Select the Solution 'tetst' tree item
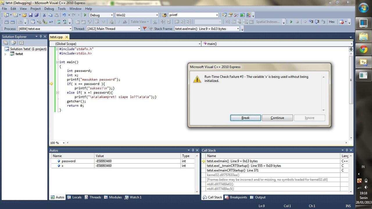The width and height of the screenshot is (372, 209). click(25, 49)
